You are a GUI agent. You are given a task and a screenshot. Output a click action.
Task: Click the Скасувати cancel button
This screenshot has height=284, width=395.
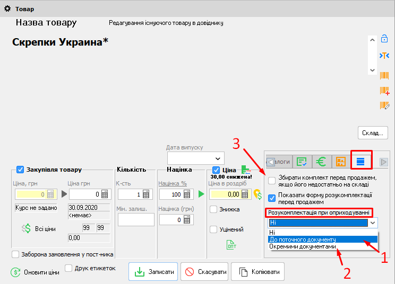(205, 272)
